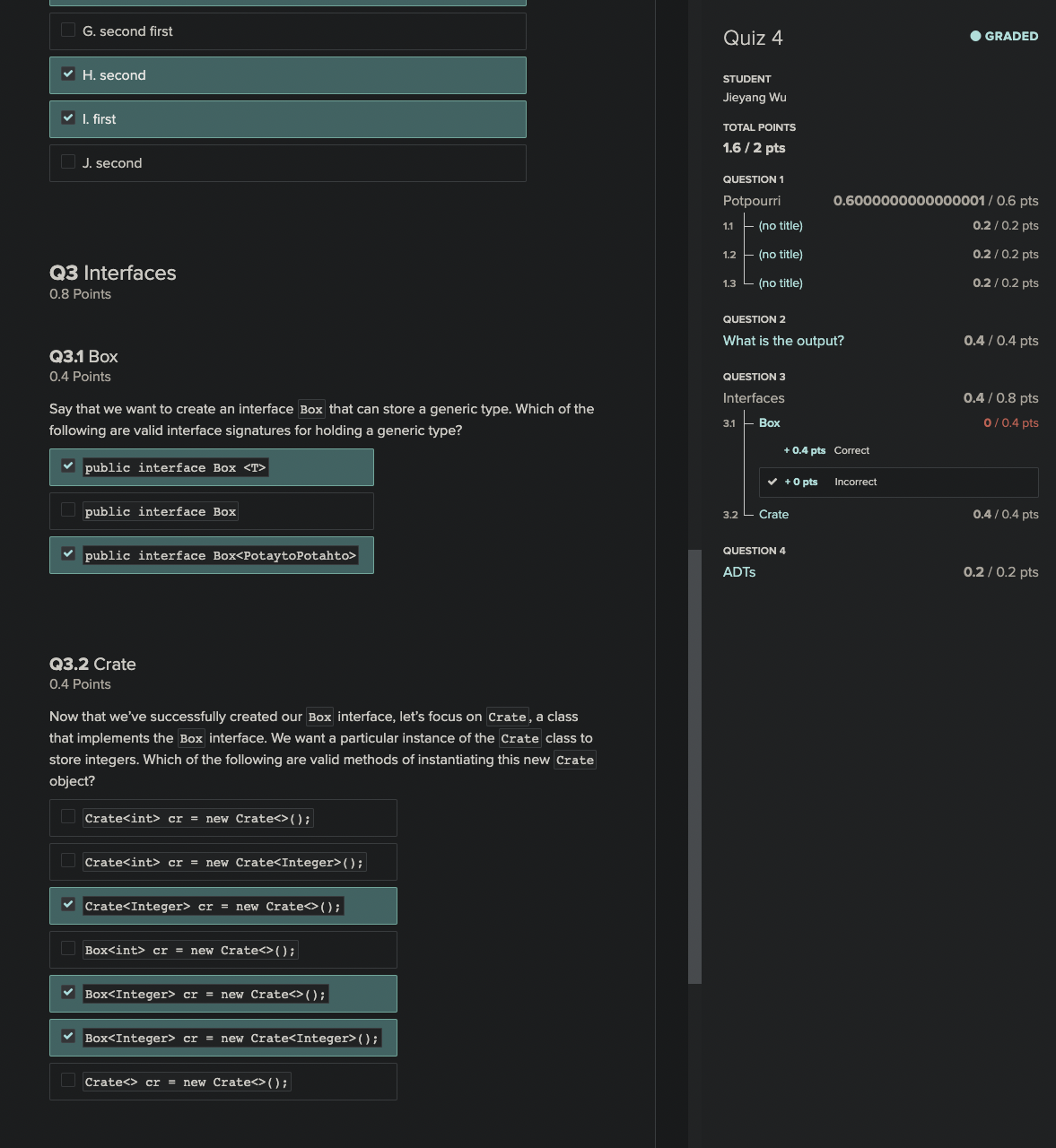1056x1148 pixels.
Task: Uncheck the 'H. second' option
Action: click(x=68, y=74)
